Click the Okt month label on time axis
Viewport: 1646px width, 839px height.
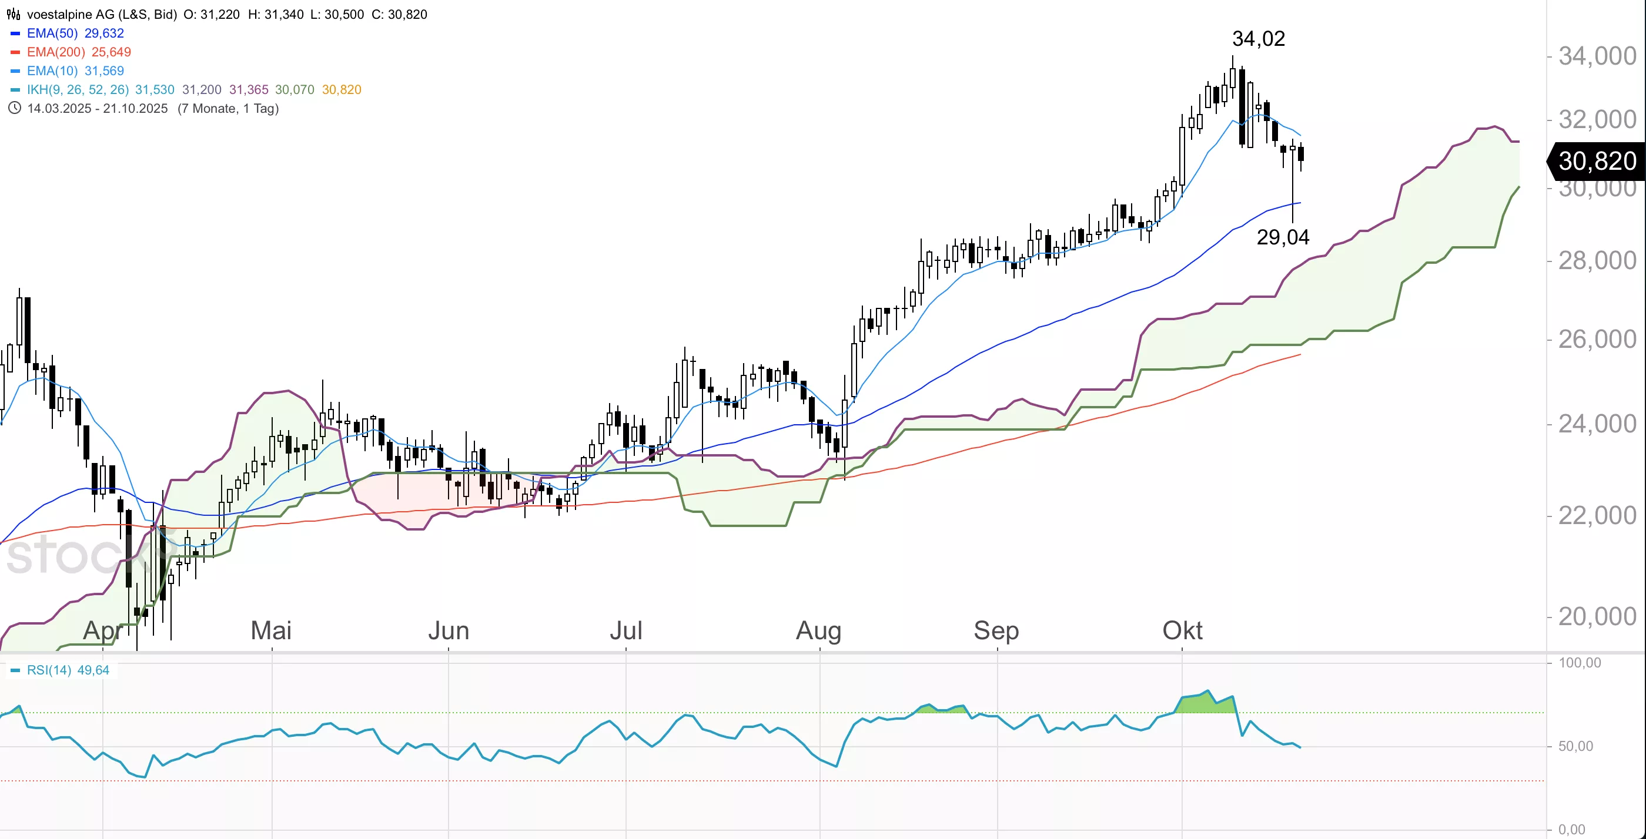1182,631
